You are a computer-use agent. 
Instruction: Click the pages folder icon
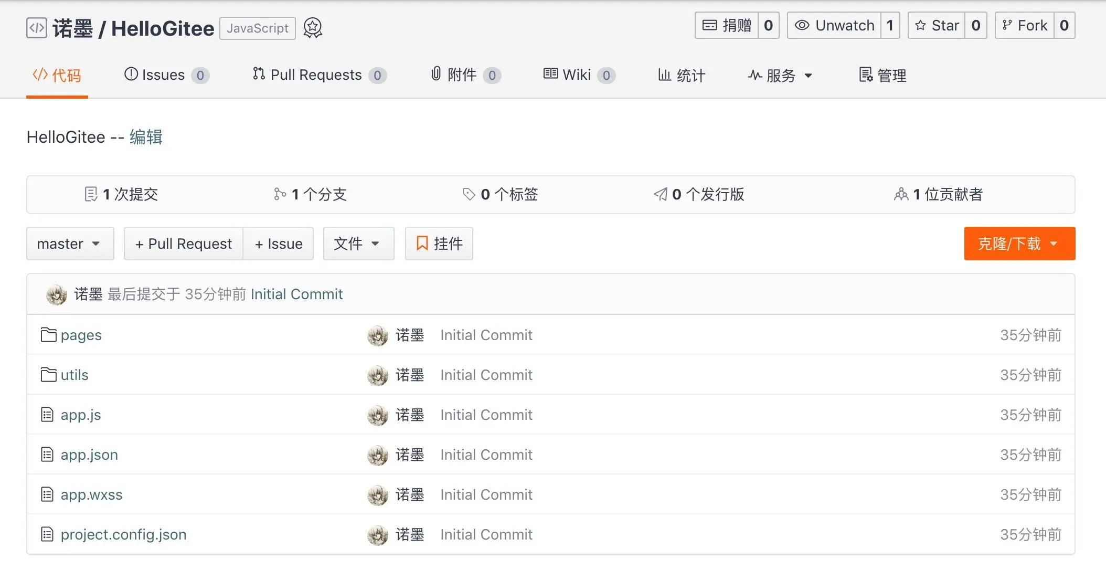(48, 335)
